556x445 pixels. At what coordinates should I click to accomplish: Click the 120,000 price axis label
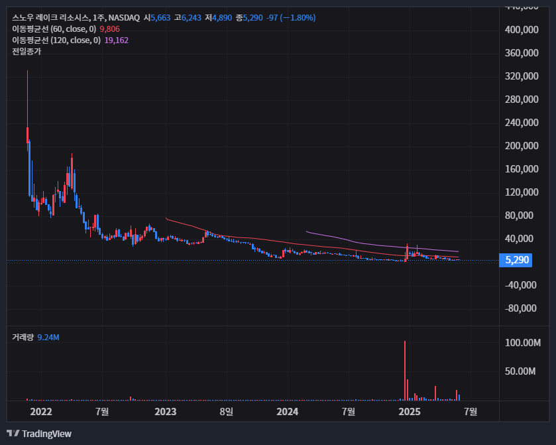pos(522,192)
